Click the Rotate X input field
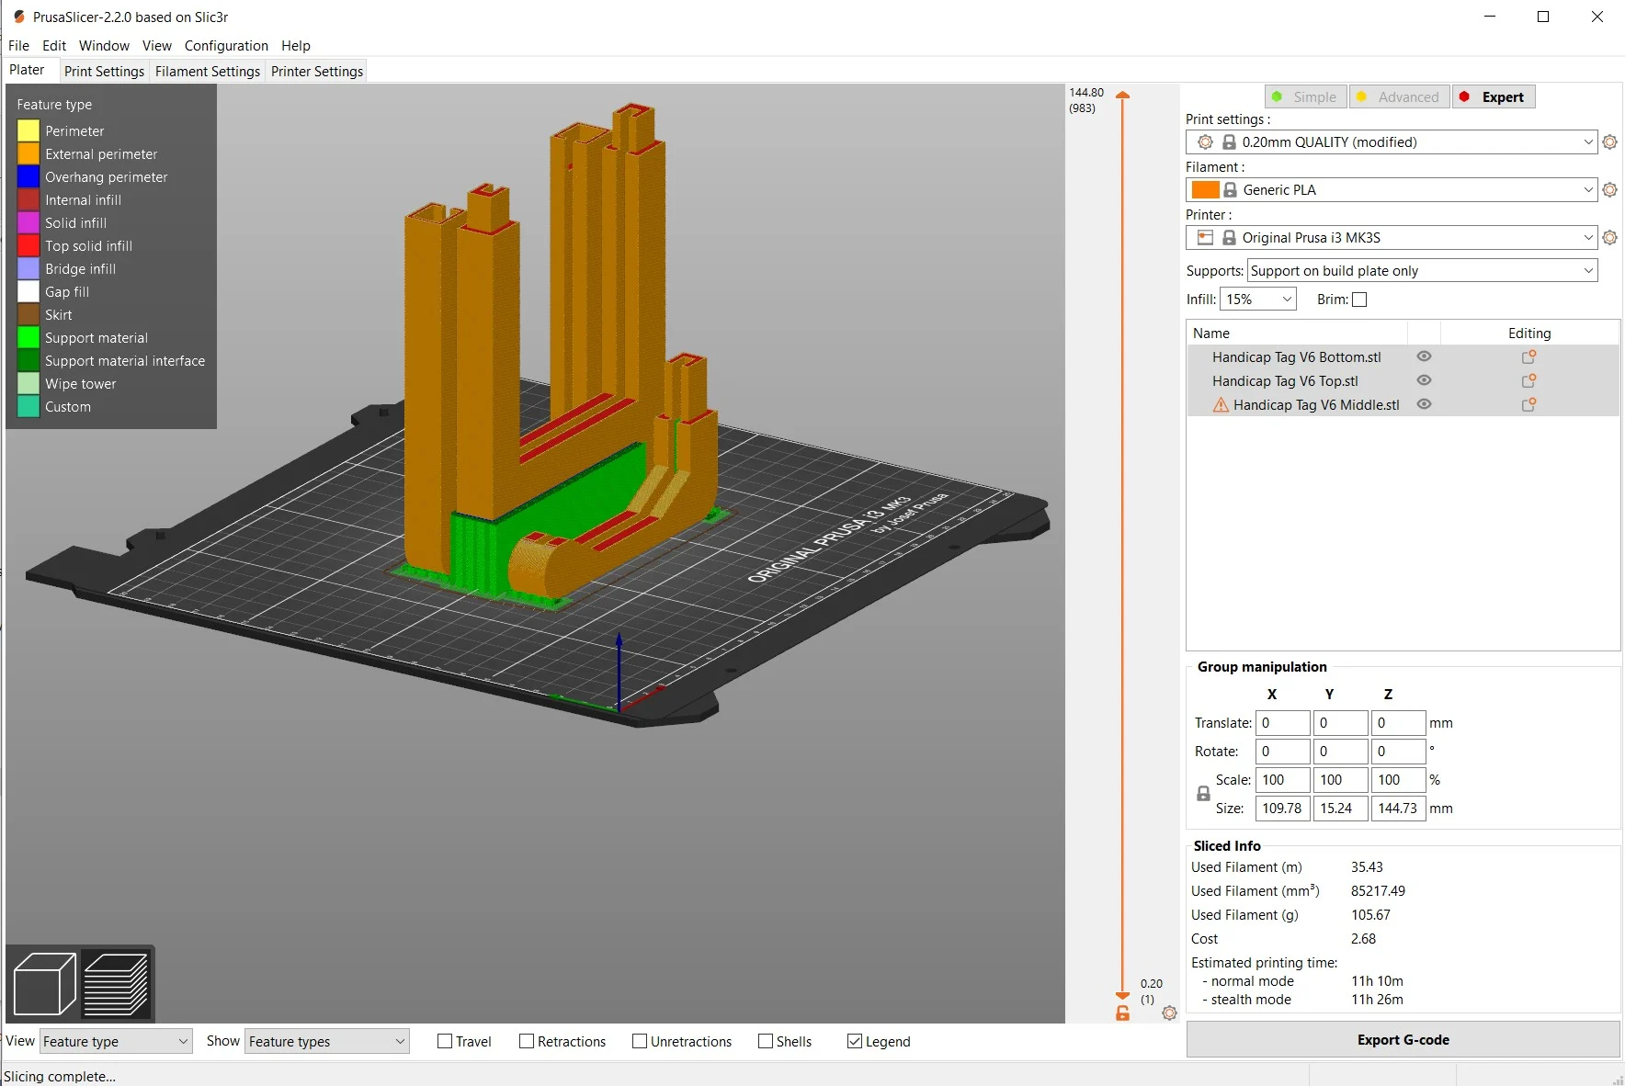Viewport: 1625px width, 1086px height. (x=1283, y=752)
